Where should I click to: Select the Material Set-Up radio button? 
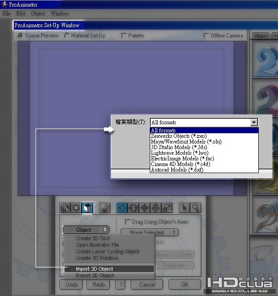click(x=66, y=36)
